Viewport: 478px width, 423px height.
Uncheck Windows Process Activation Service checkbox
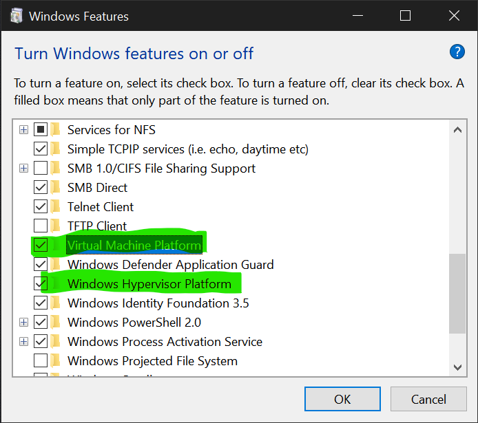[x=41, y=341]
